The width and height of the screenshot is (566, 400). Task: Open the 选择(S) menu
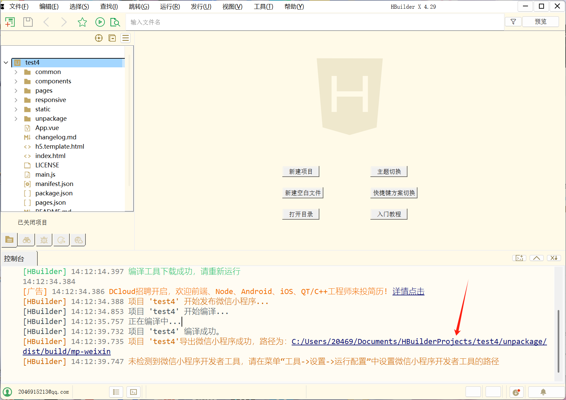point(79,7)
